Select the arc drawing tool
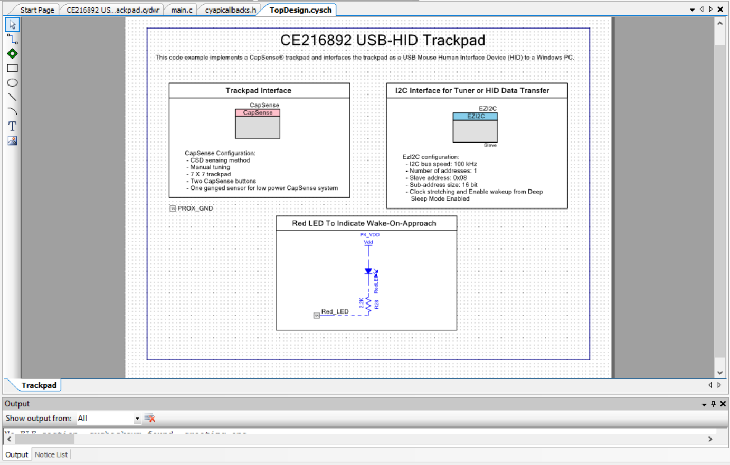This screenshot has width=730, height=465. (x=12, y=111)
